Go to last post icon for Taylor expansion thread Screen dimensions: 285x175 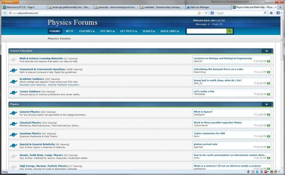269,136
